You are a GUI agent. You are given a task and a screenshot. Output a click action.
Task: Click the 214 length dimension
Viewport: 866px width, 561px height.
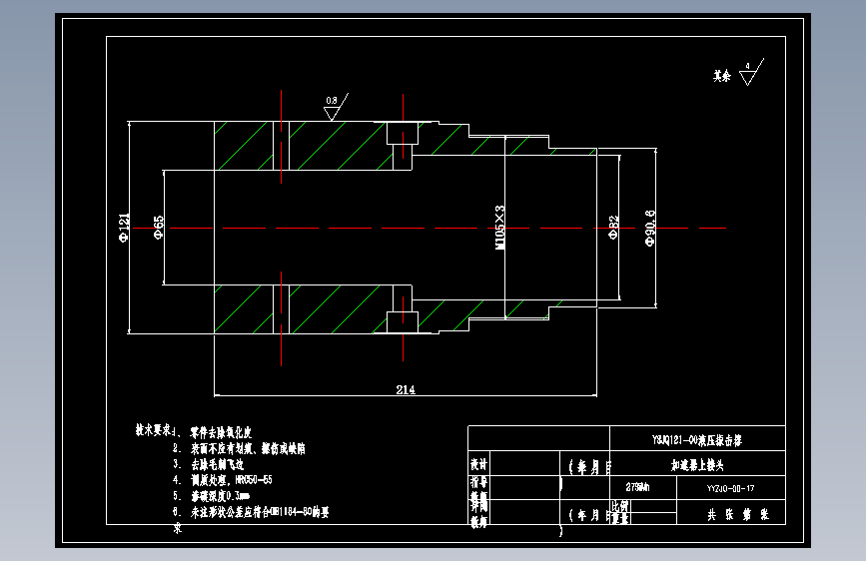pyautogui.click(x=406, y=389)
